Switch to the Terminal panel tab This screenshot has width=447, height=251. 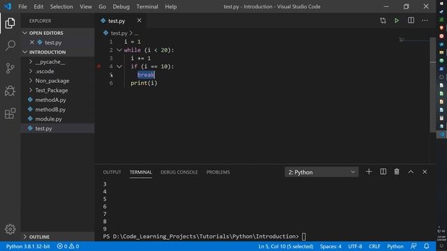pyautogui.click(x=141, y=172)
